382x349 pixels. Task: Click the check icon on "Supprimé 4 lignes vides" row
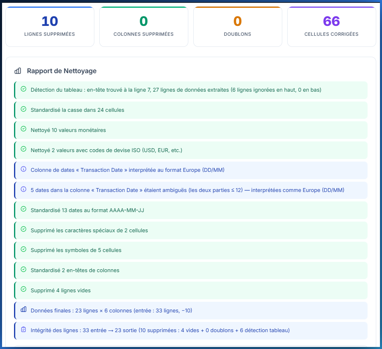[x=23, y=290]
